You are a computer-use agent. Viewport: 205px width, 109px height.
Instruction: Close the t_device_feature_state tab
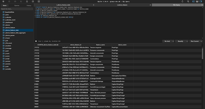point(94,5)
